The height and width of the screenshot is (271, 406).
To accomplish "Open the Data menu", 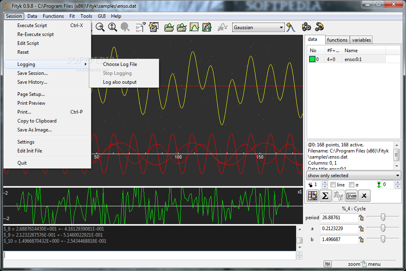I will [x=32, y=16].
